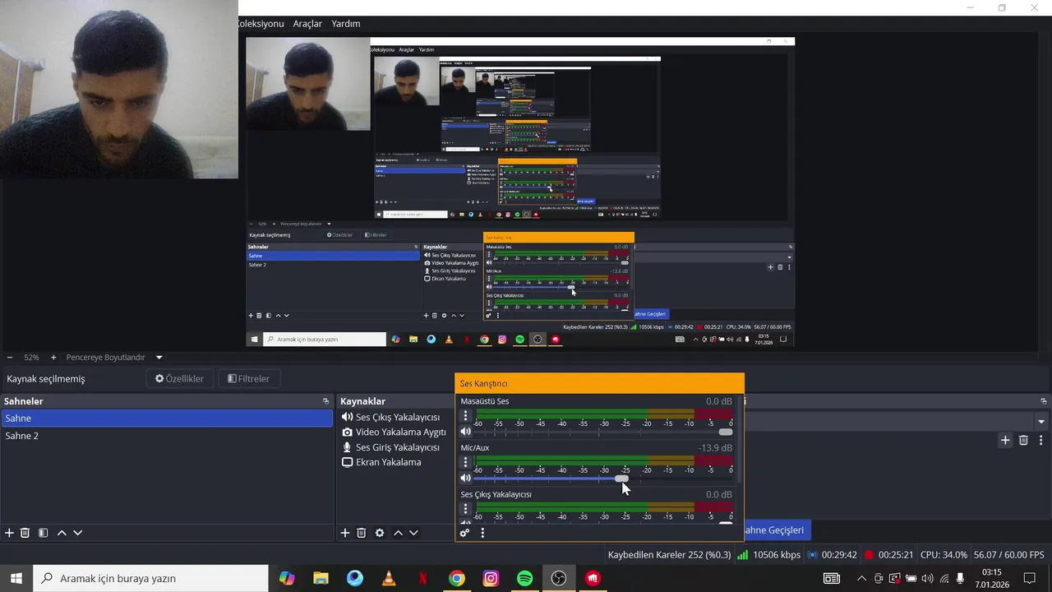Remove scene transition with trash icon
The image size is (1052, 592).
coord(1023,440)
